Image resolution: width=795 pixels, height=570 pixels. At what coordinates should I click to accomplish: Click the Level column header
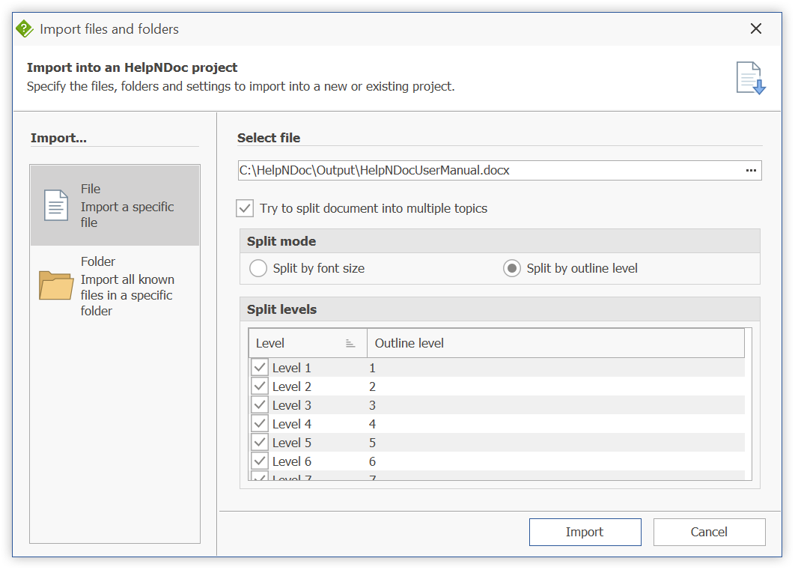(308, 343)
